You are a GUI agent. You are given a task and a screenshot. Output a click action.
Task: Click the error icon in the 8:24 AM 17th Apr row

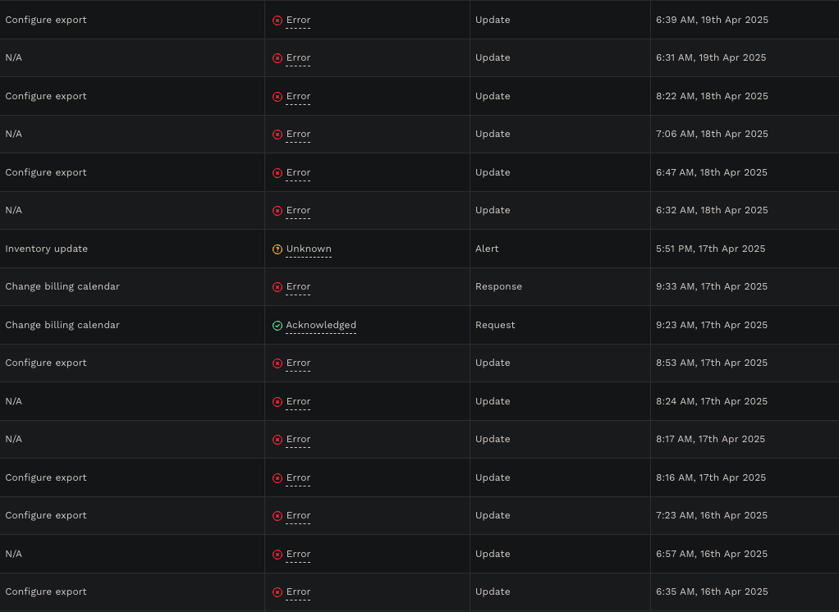pos(277,402)
